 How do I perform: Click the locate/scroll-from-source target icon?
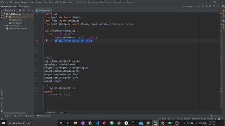click(x=20, y=10)
